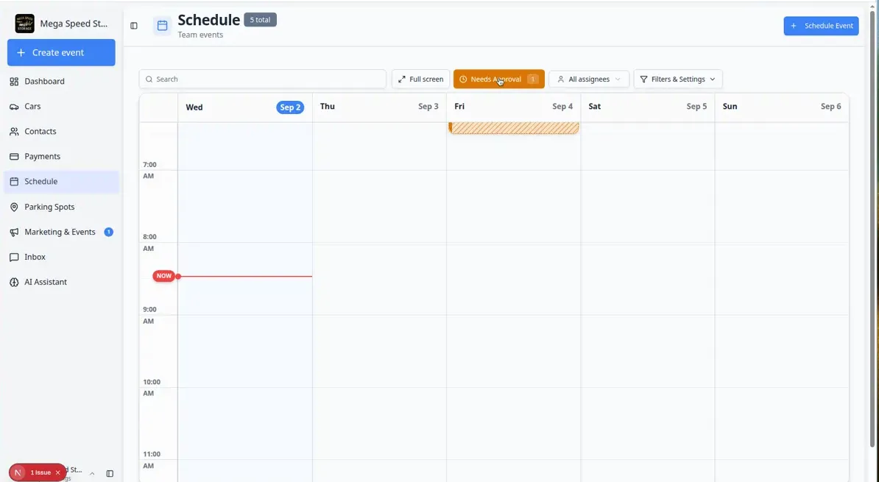The height and width of the screenshot is (482, 879).
Task: Click the Marketing & Events notification badge
Action: [109, 232]
